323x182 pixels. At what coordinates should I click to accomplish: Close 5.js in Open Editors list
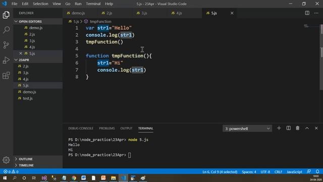pyautogui.click(x=21, y=54)
